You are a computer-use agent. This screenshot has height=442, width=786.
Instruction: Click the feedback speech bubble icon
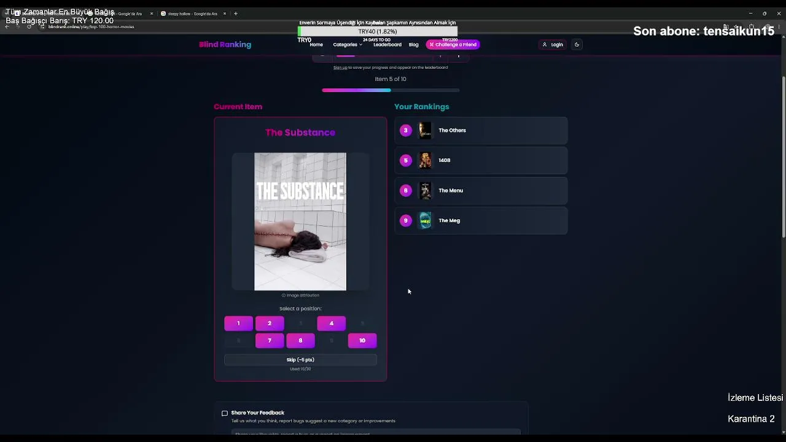(x=225, y=413)
